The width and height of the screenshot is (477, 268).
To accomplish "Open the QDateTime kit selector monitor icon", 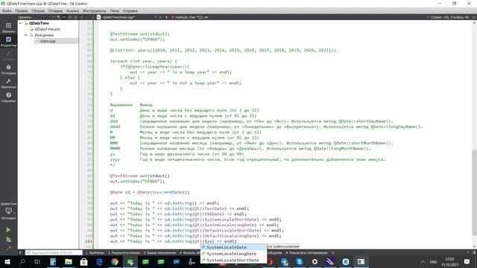I will coord(8,210).
